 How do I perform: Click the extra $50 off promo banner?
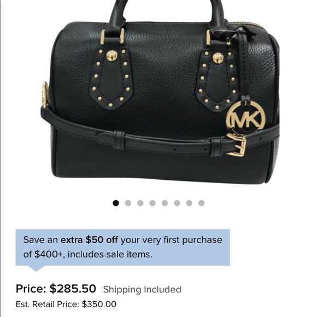pyautogui.click(x=123, y=247)
